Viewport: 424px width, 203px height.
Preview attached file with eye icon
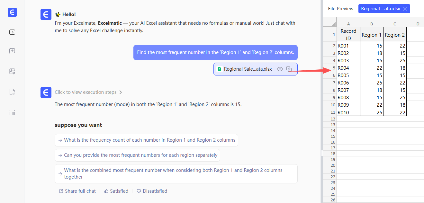point(280,69)
